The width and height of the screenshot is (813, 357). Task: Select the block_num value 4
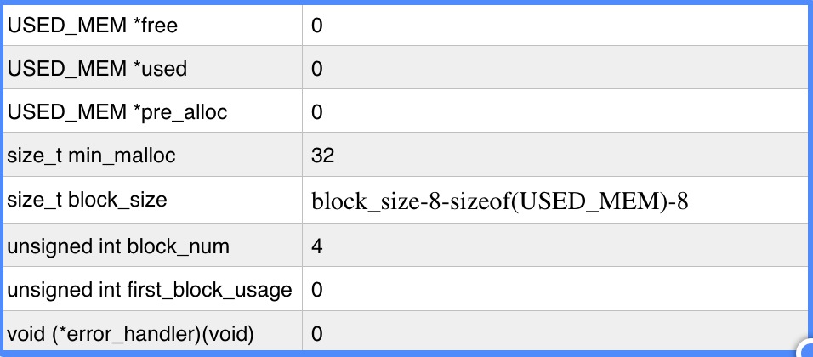coord(317,246)
